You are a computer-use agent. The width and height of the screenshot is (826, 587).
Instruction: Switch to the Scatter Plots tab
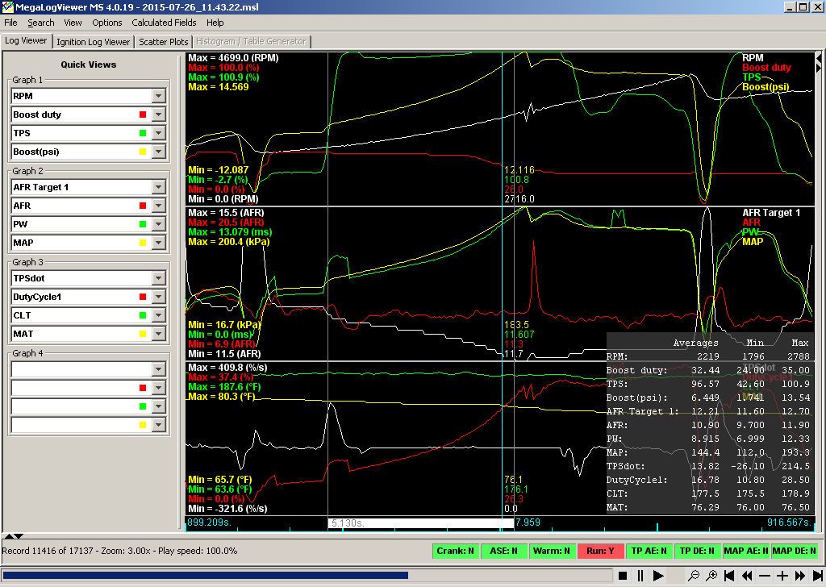[x=163, y=41]
